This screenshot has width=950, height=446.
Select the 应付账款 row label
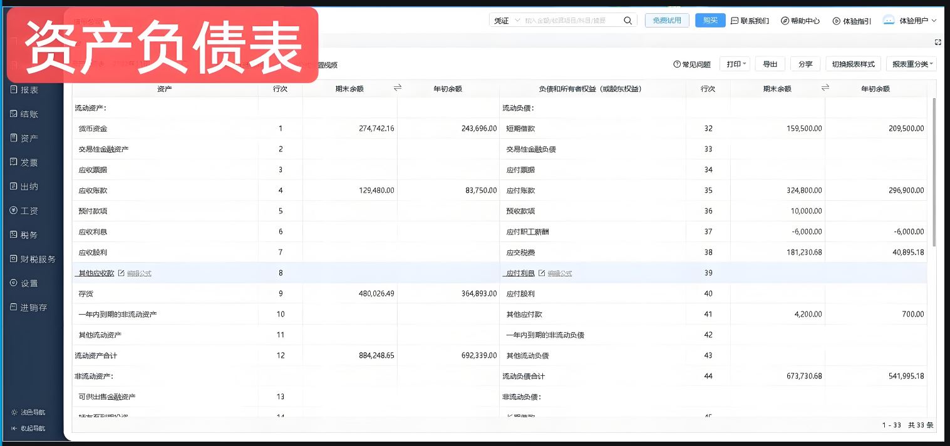point(520,191)
